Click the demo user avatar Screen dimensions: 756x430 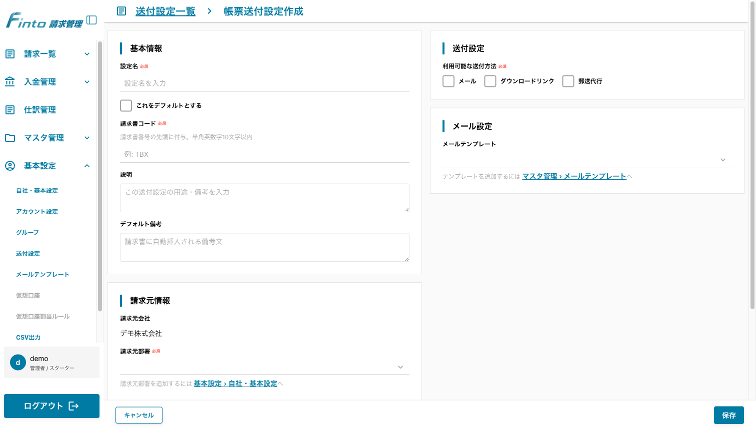click(x=18, y=363)
